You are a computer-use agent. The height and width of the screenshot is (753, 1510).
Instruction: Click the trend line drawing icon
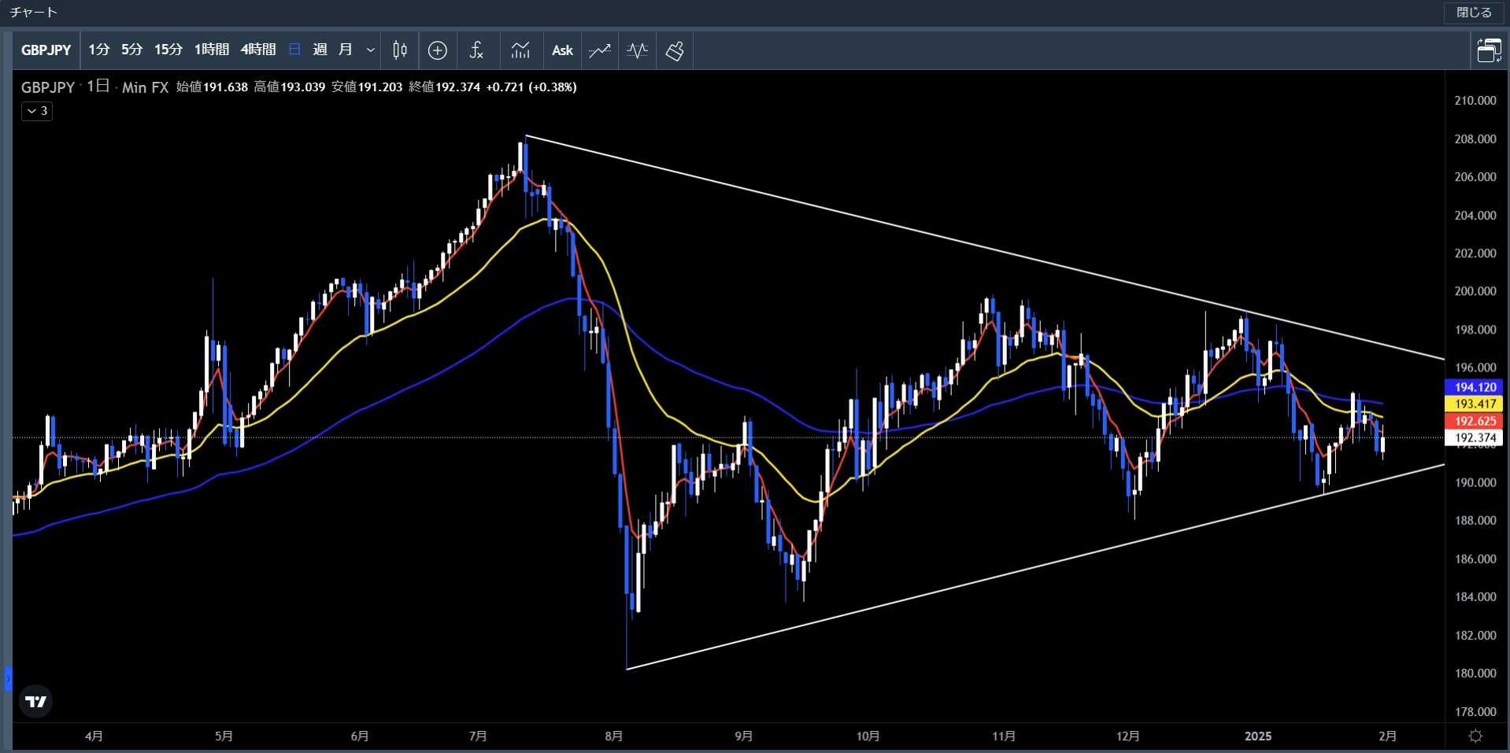[x=600, y=50]
